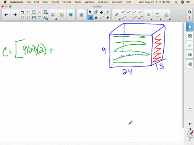Screen dimensions: 194x145
Task: Open the cloud sharing button
Action: [x=166, y=15]
